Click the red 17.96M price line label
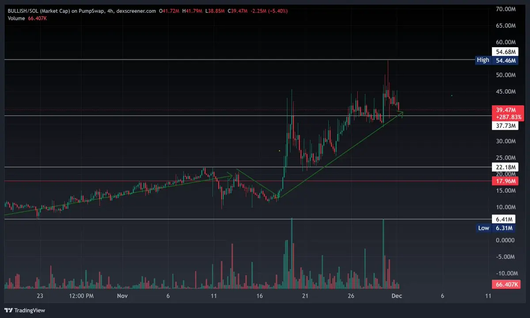 coord(505,181)
